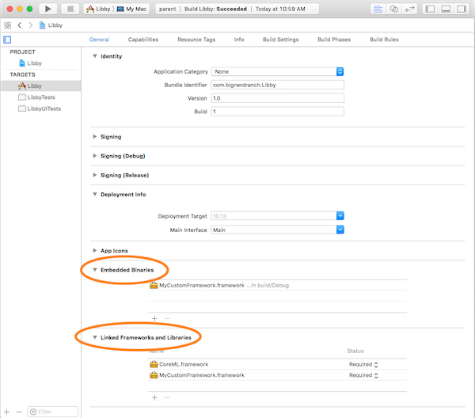The width and height of the screenshot is (475, 418).
Task: Add a linked framework or library
Action: click(155, 397)
